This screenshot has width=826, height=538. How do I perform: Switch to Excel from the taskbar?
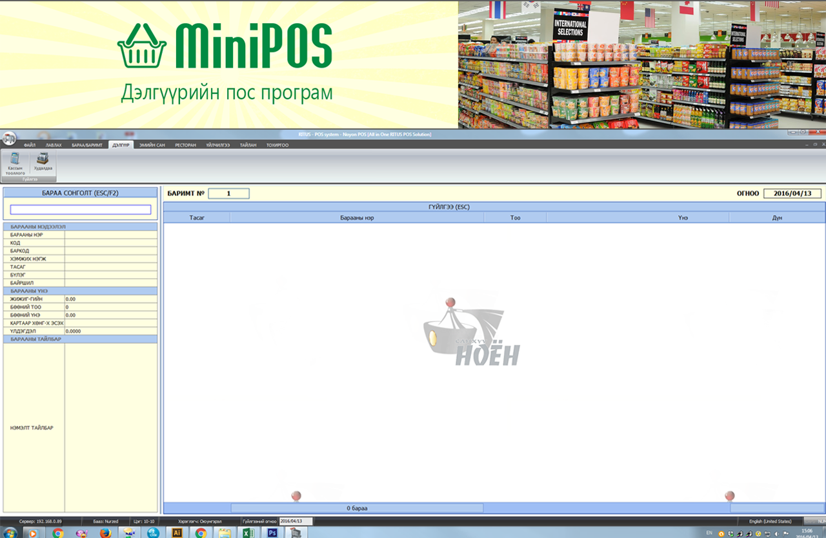click(248, 533)
